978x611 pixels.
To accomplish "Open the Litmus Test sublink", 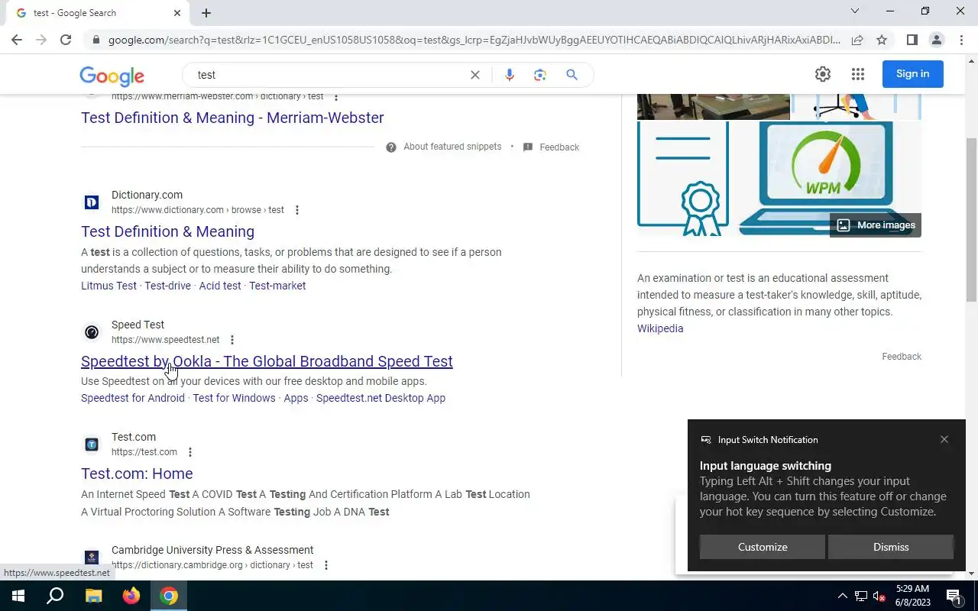I will (x=108, y=286).
